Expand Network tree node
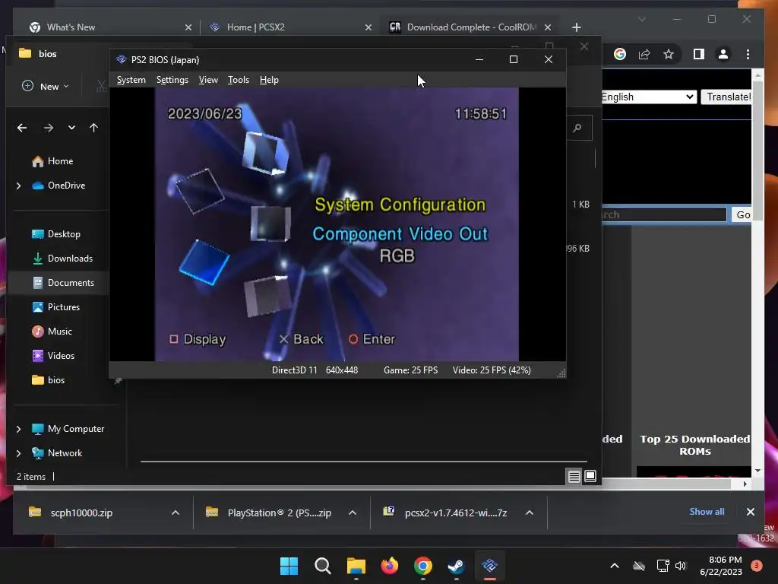Image resolution: width=778 pixels, height=584 pixels. pyautogui.click(x=18, y=453)
